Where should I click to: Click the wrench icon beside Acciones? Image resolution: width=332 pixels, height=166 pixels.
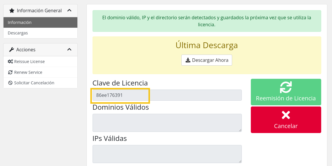(12, 50)
